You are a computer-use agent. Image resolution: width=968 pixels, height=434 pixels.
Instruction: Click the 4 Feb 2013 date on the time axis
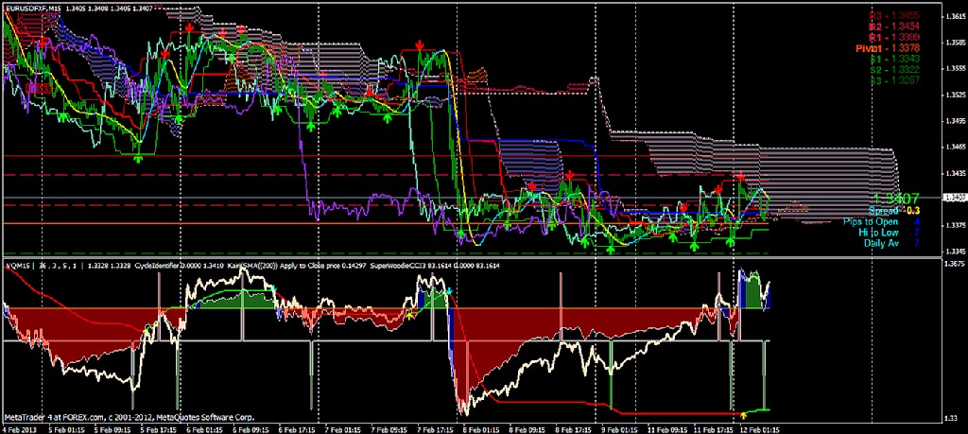(21, 427)
